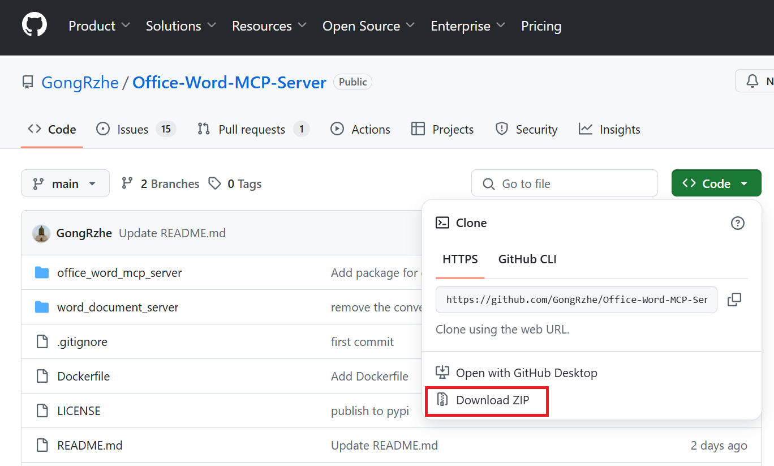Image resolution: width=774 pixels, height=466 pixels.
Task: Click the notification bell icon
Action: click(752, 82)
